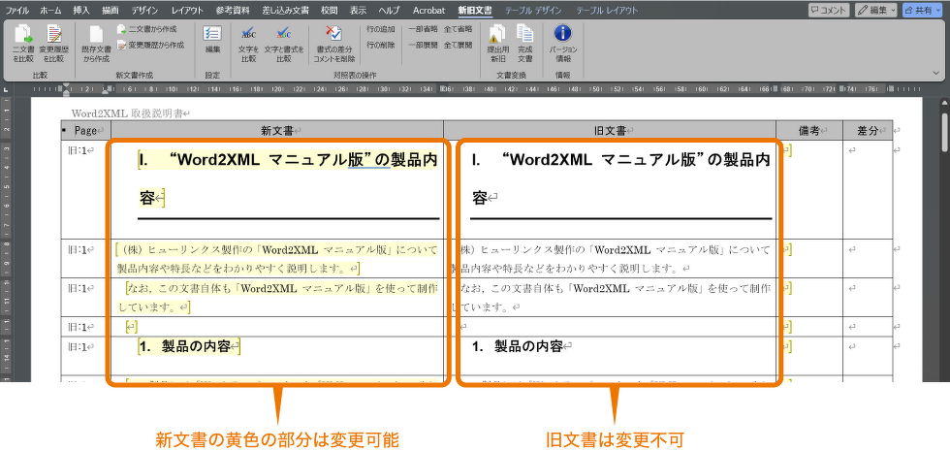Viewport: 950px width, 451px height.
Task: Open the テーブル デザイン tab
Action: tap(534, 10)
